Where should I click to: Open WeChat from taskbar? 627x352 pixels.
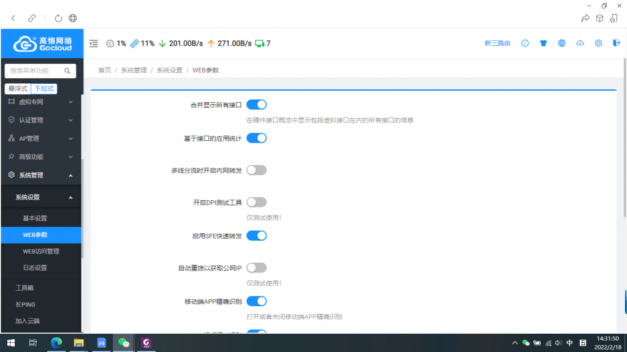[x=124, y=343]
